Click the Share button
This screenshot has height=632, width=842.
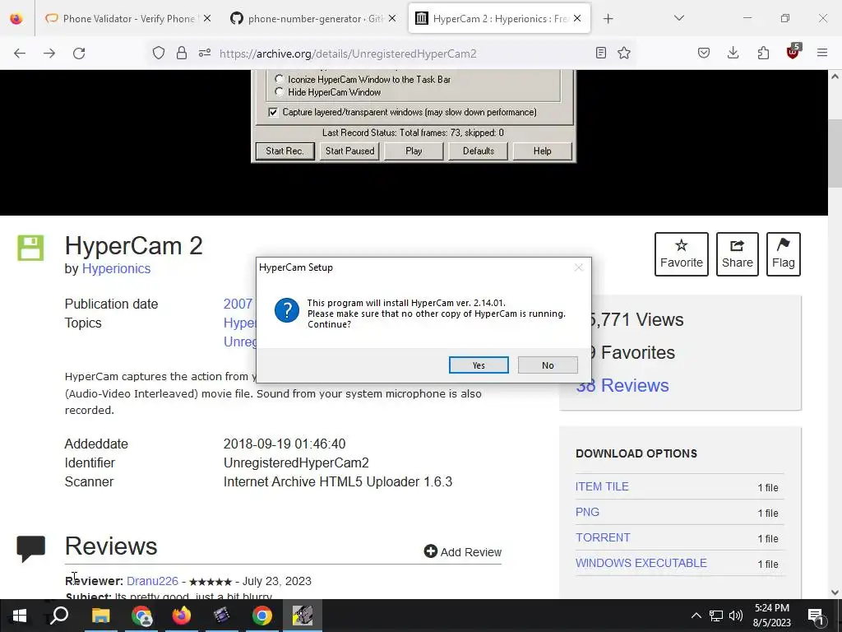pyautogui.click(x=738, y=254)
